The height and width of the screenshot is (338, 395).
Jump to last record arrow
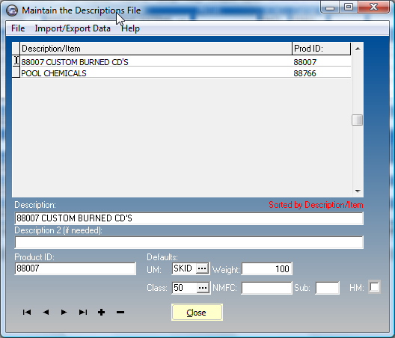(x=83, y=313)
